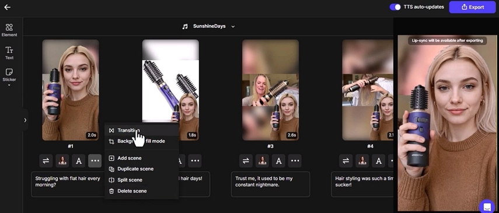Click the avatar icon under scene #3

click(262, 161)
